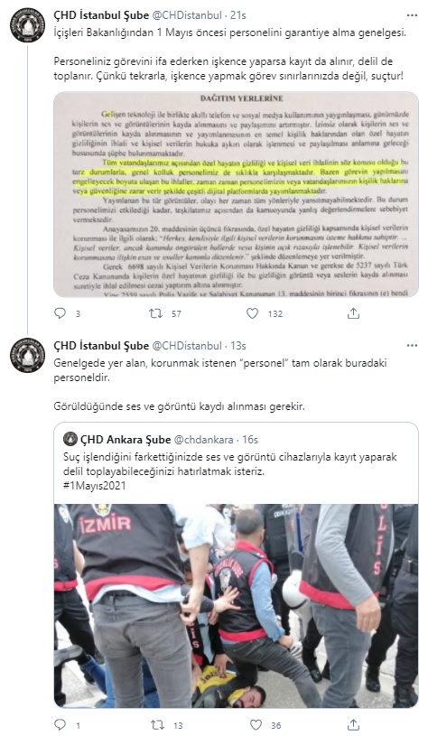Like the second tweet with 36 likes
Viewport: 428px width, 736px height.
pos(256,725)
